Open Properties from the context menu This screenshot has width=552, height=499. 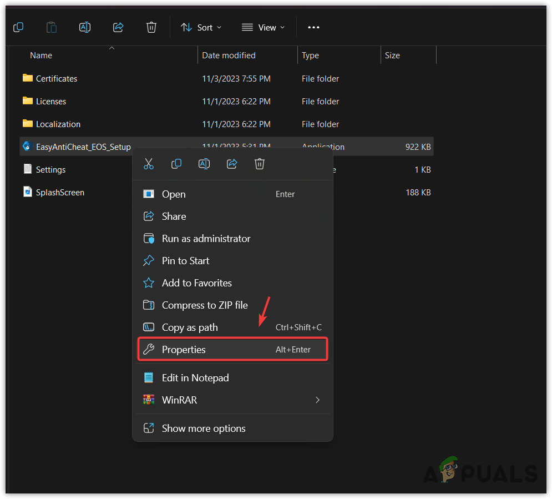point(232,349)
